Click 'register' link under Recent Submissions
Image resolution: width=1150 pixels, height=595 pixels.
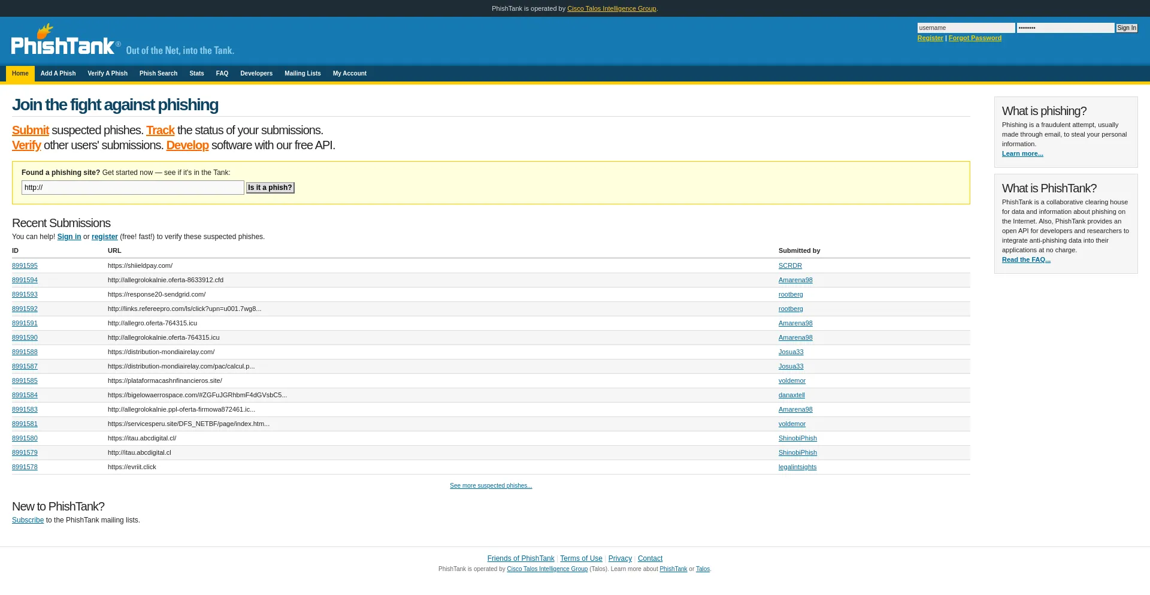[105, 237]
